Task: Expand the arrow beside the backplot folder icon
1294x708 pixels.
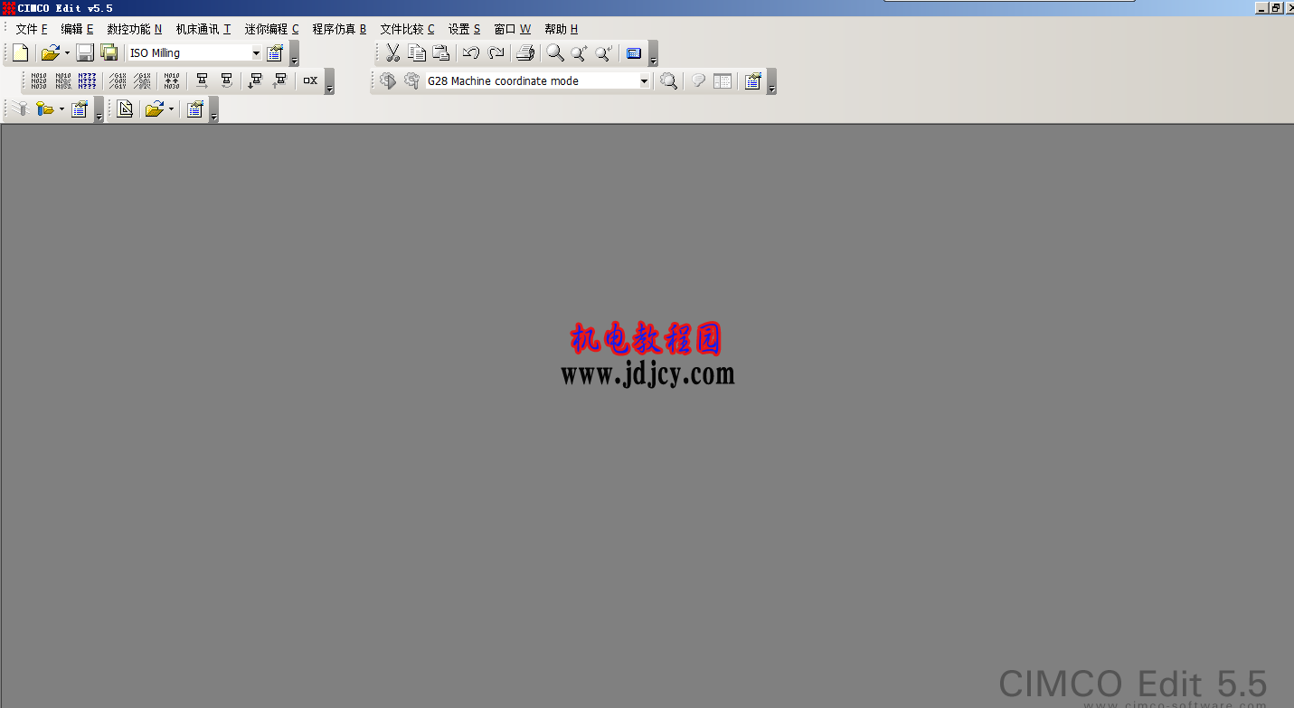Action: click(x=171, y=109)
